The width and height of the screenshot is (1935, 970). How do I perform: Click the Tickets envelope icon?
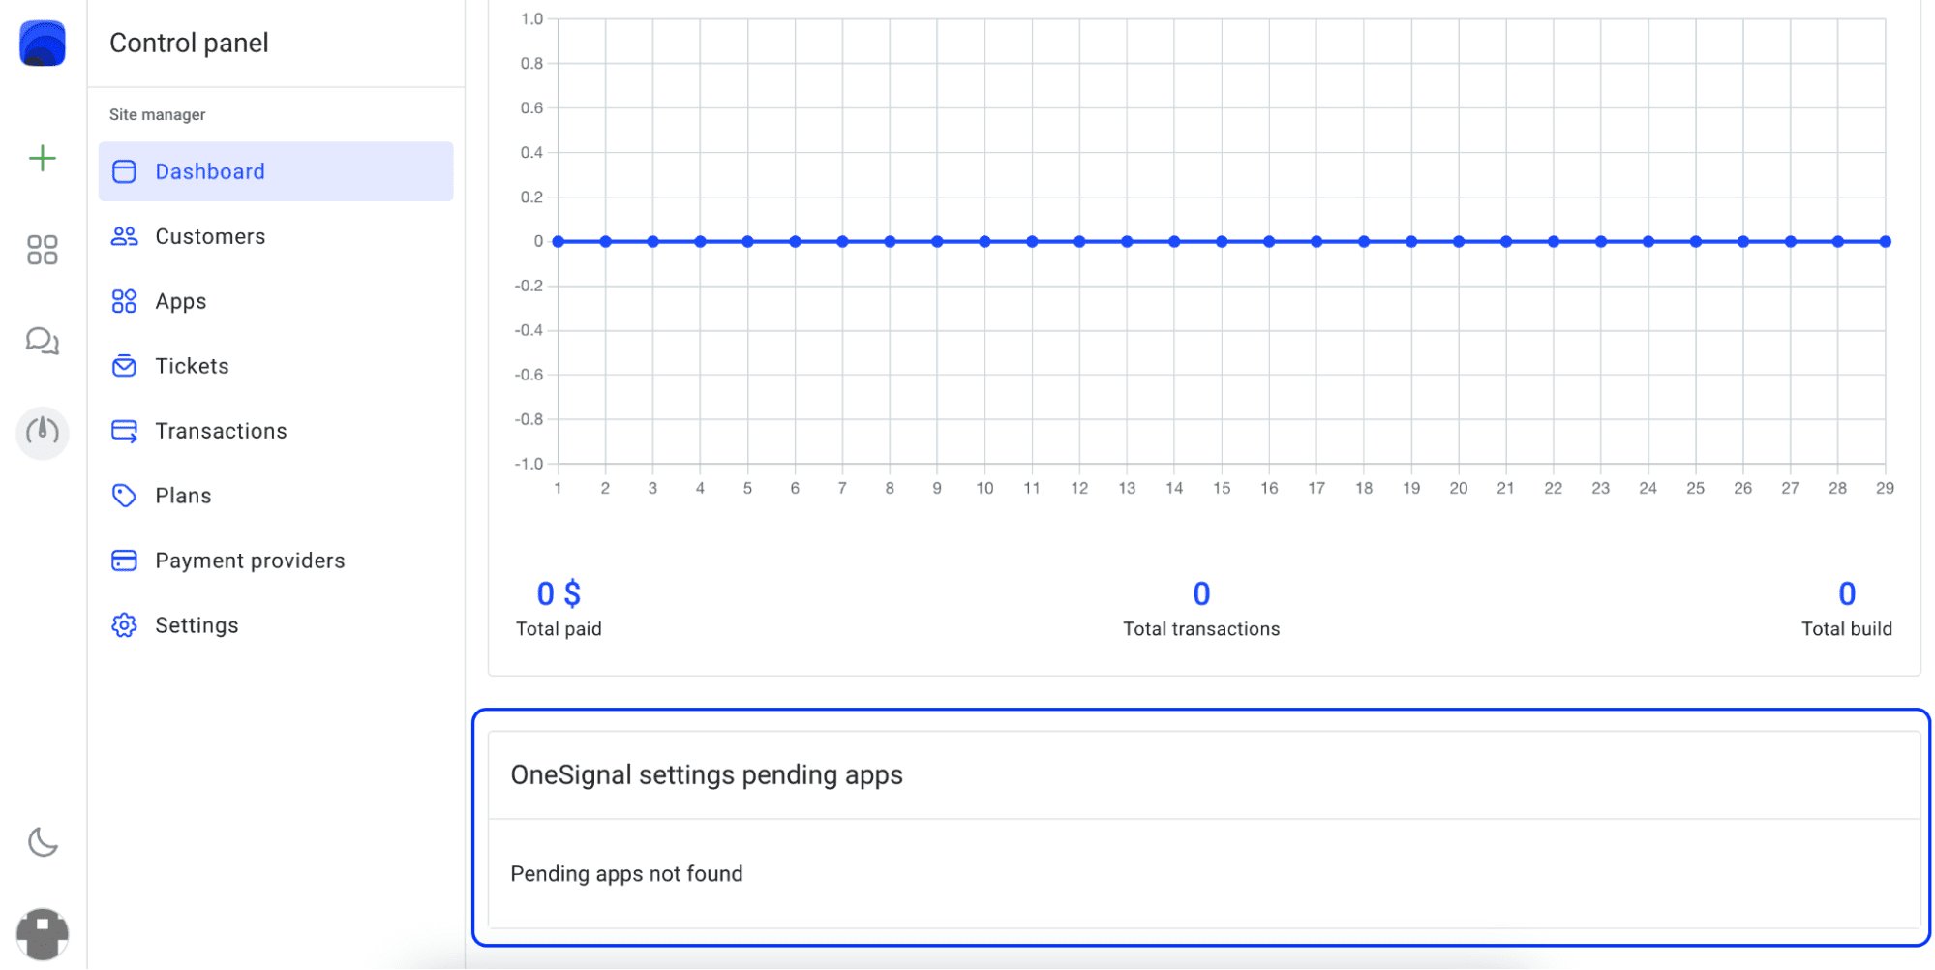(124, 366)
